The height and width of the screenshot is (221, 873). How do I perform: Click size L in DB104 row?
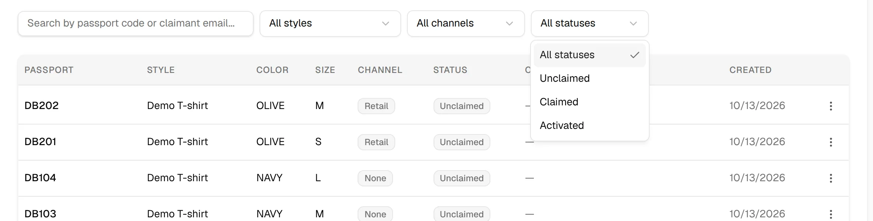tap(318, 178)
